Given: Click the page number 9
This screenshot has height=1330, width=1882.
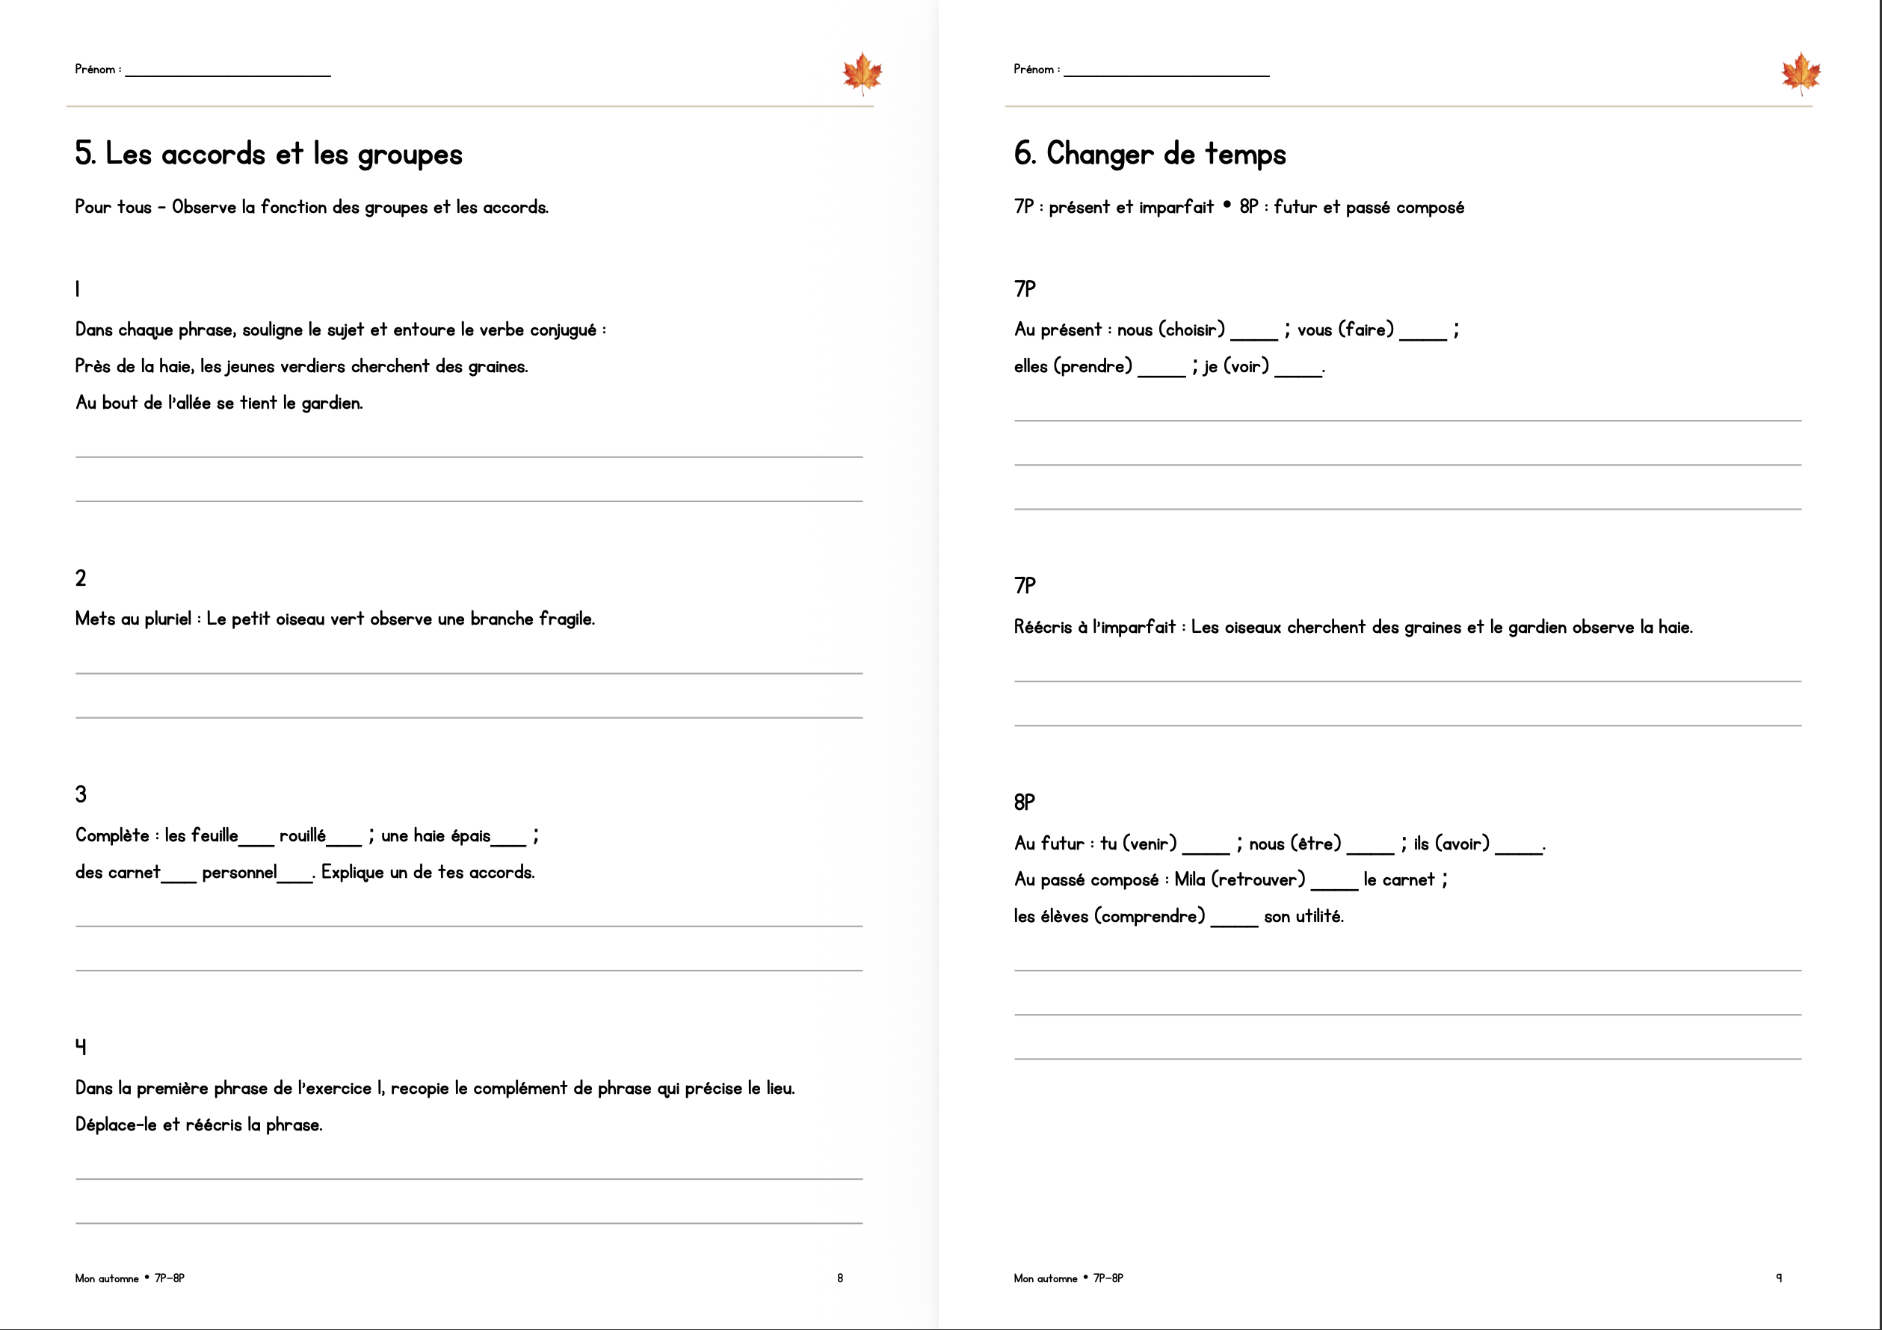Looking at the screenshot, I should (1779, 1278).
